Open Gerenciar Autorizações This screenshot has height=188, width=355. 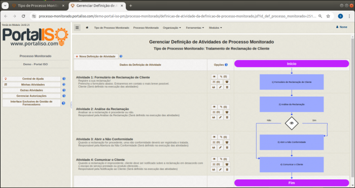tap(31, 96)
